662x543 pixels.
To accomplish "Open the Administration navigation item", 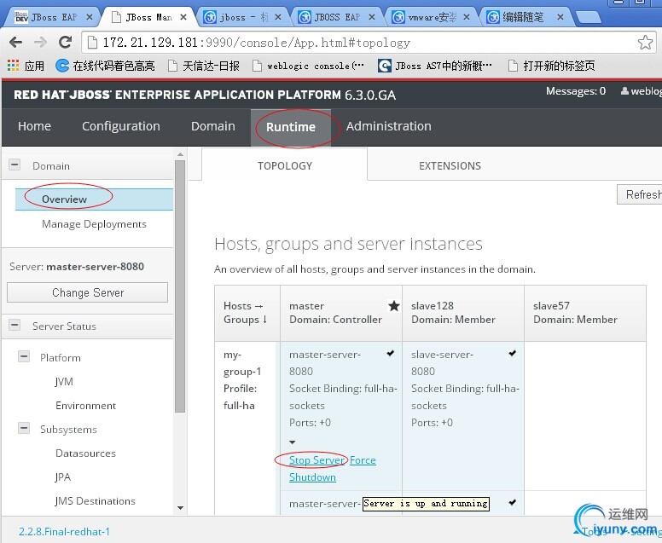I will tap(388, 126).
